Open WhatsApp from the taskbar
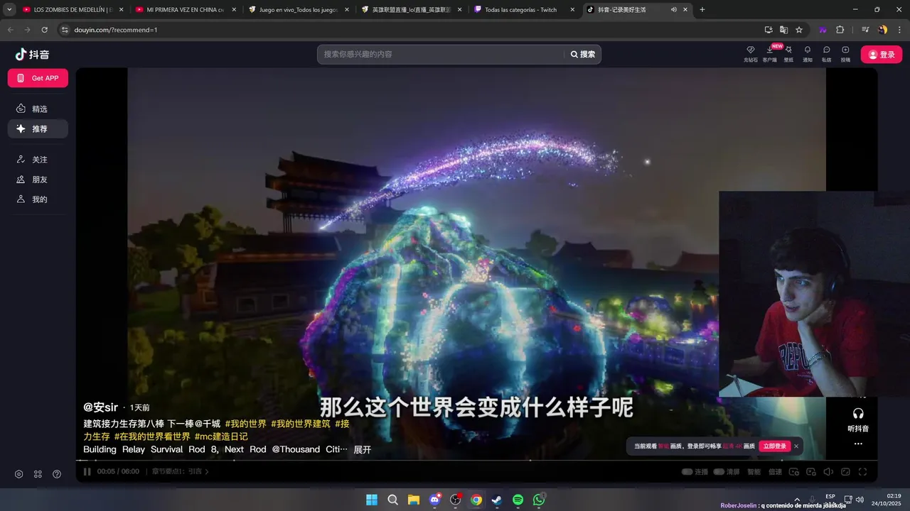The image size is (910, 511). (539, 500)
